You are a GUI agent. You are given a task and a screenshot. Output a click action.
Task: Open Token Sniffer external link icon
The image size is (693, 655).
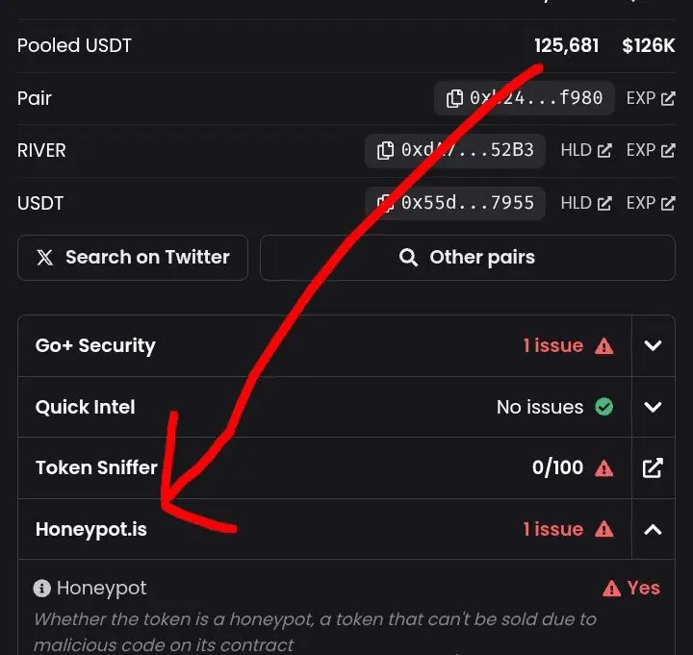653,467
